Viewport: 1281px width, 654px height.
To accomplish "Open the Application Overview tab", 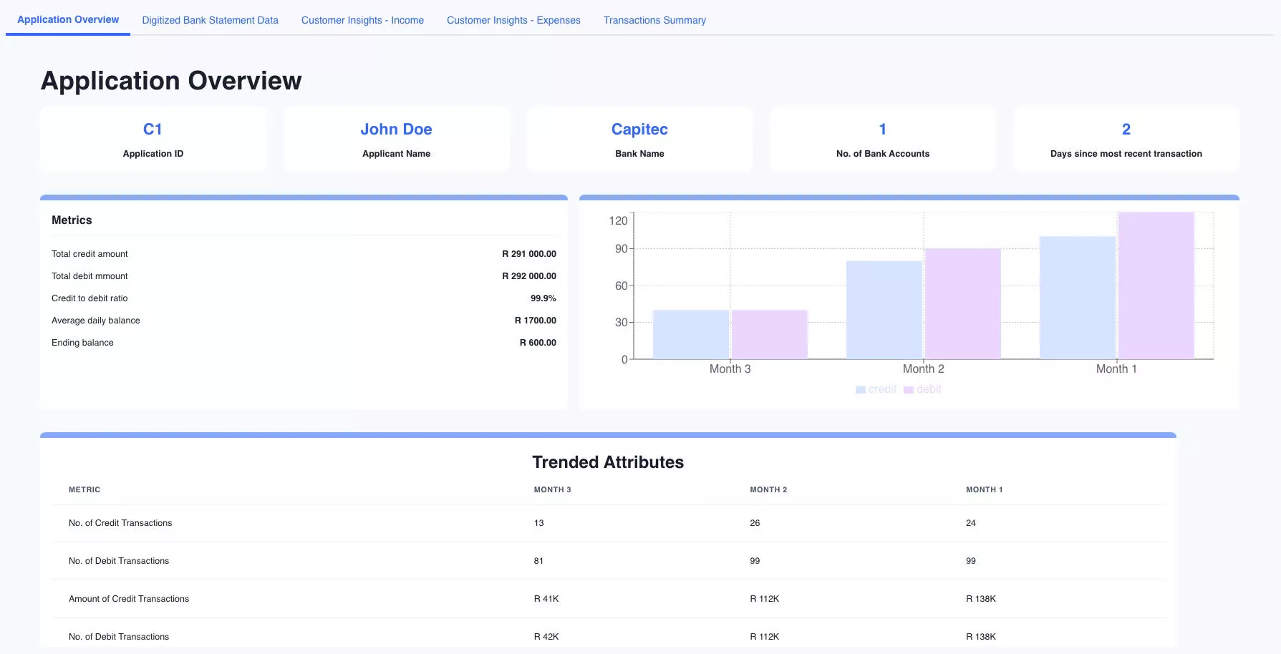I will (x=68, y=19).
